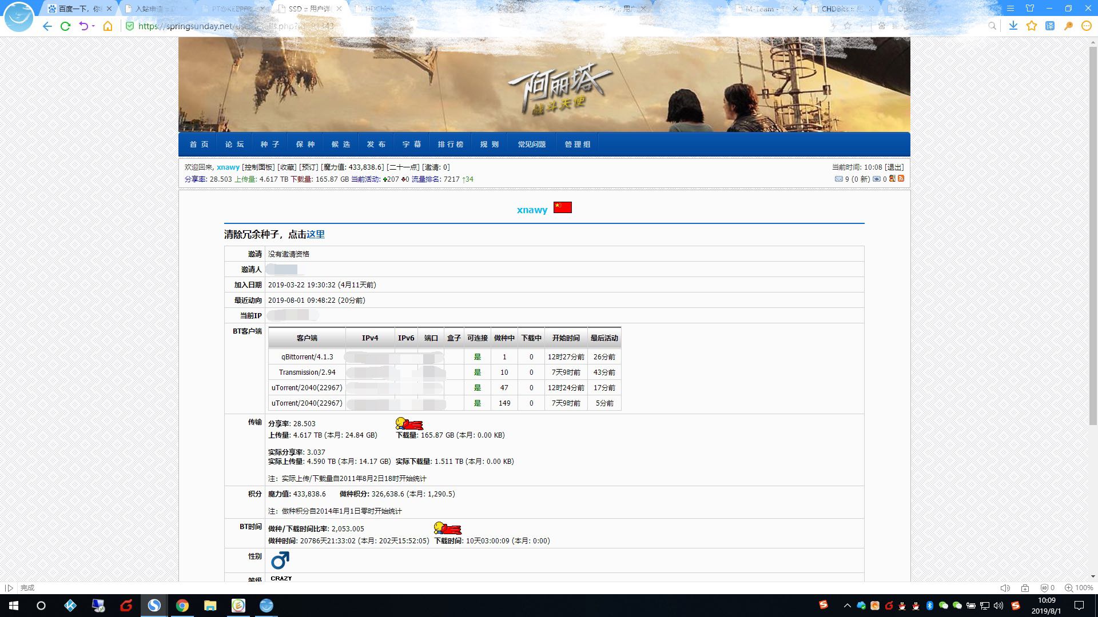Reload page with green refresh icon
The height and width of the screenshot is (617, 1098).
(x=65, y=26)
